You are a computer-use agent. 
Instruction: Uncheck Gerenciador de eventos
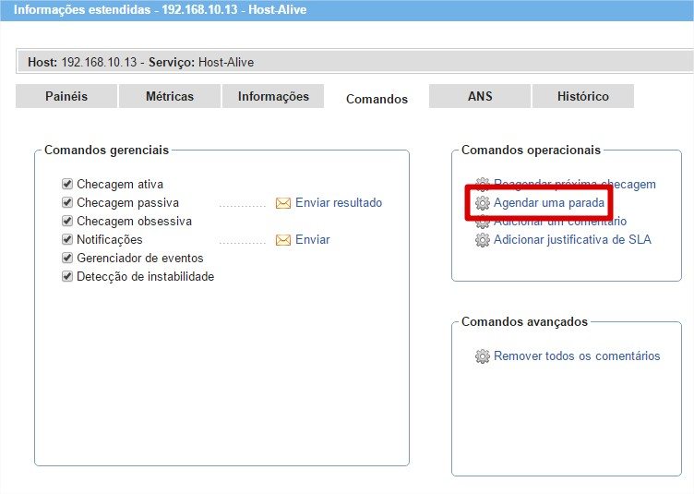point(67,259)
